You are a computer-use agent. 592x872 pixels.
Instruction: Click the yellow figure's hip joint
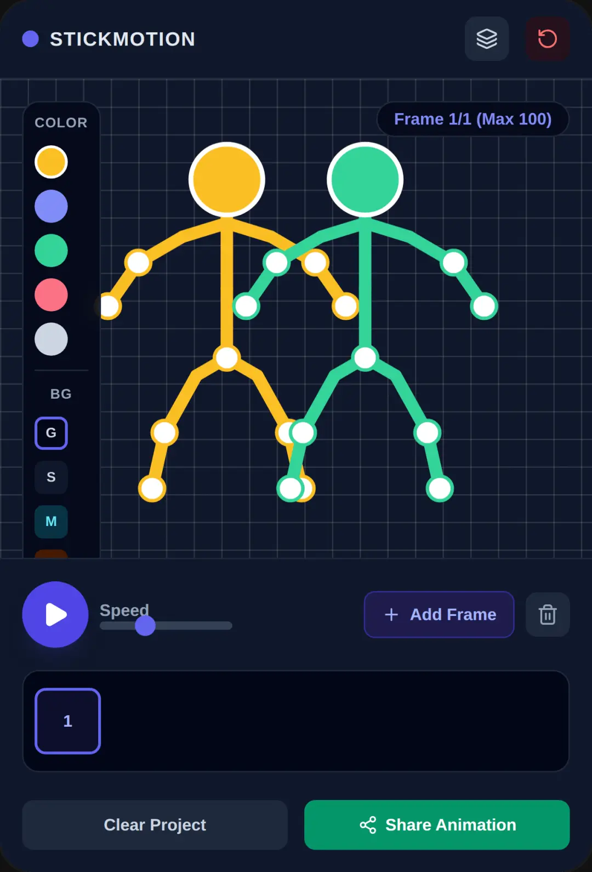[227, 358]
